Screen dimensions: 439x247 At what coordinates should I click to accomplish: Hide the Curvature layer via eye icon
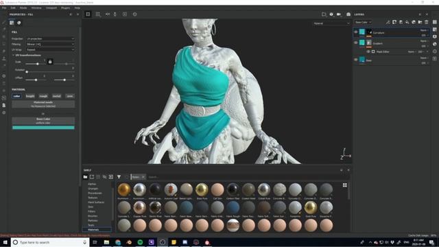(356, 32)
